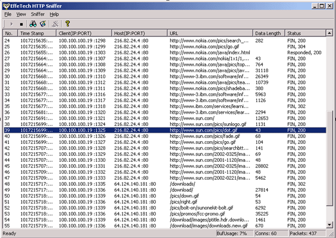Sort by the Status column header
Image resolution: width=336 pixels, height=238 pixels.
pos(305,33)
